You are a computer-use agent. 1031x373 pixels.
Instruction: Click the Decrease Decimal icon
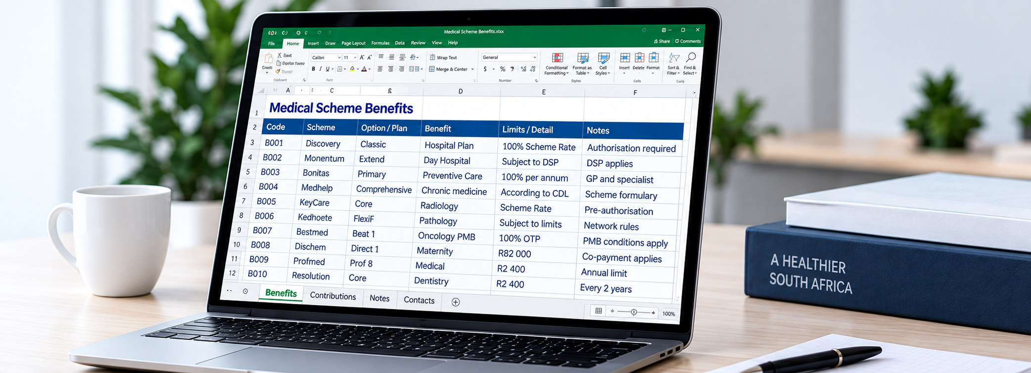(533, 69)
